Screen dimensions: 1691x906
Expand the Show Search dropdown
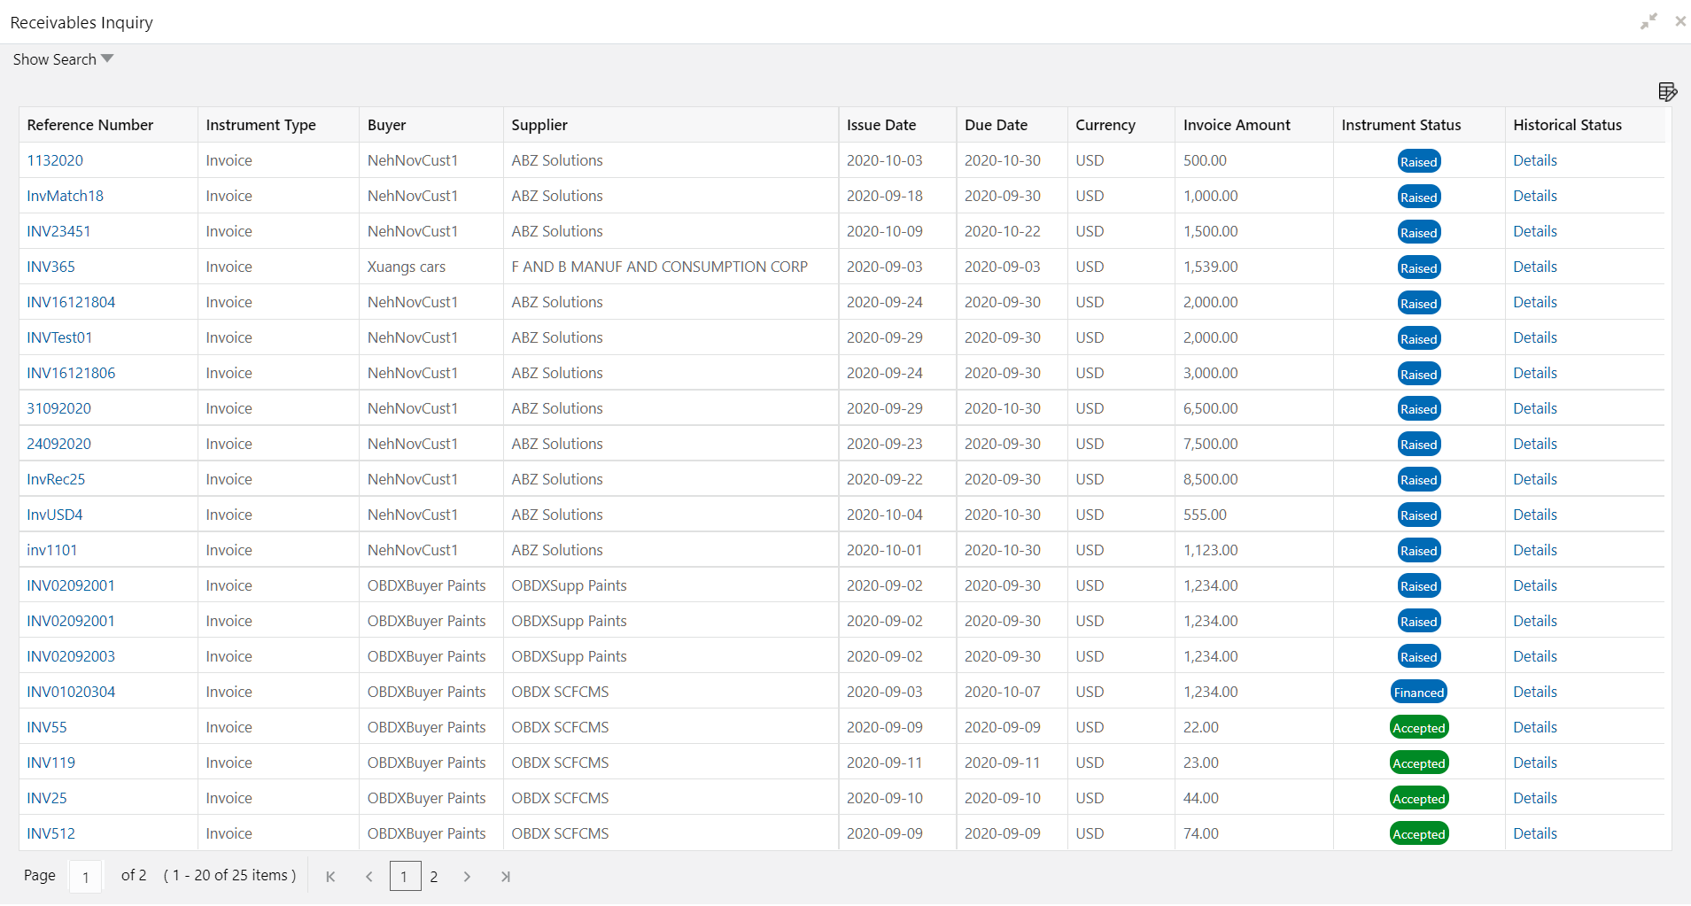pos(63,59)
